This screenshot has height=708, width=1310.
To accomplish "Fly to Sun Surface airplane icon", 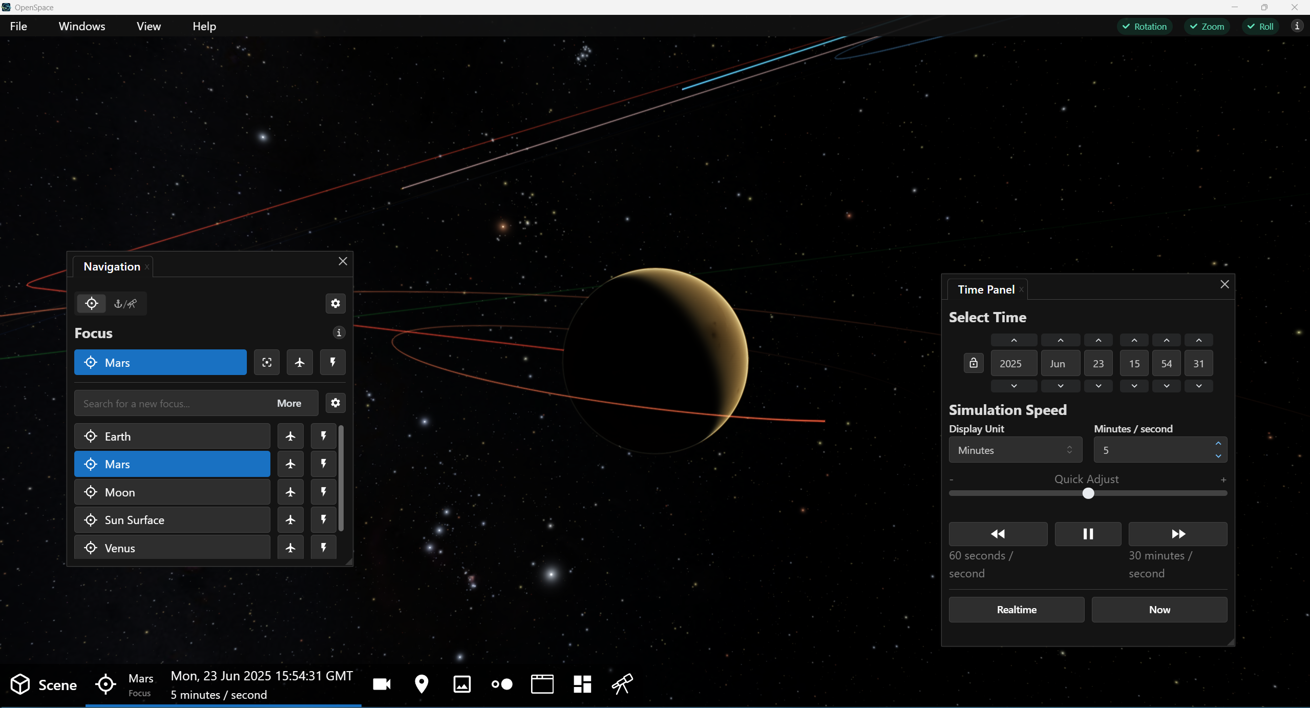I will [290, 520].
